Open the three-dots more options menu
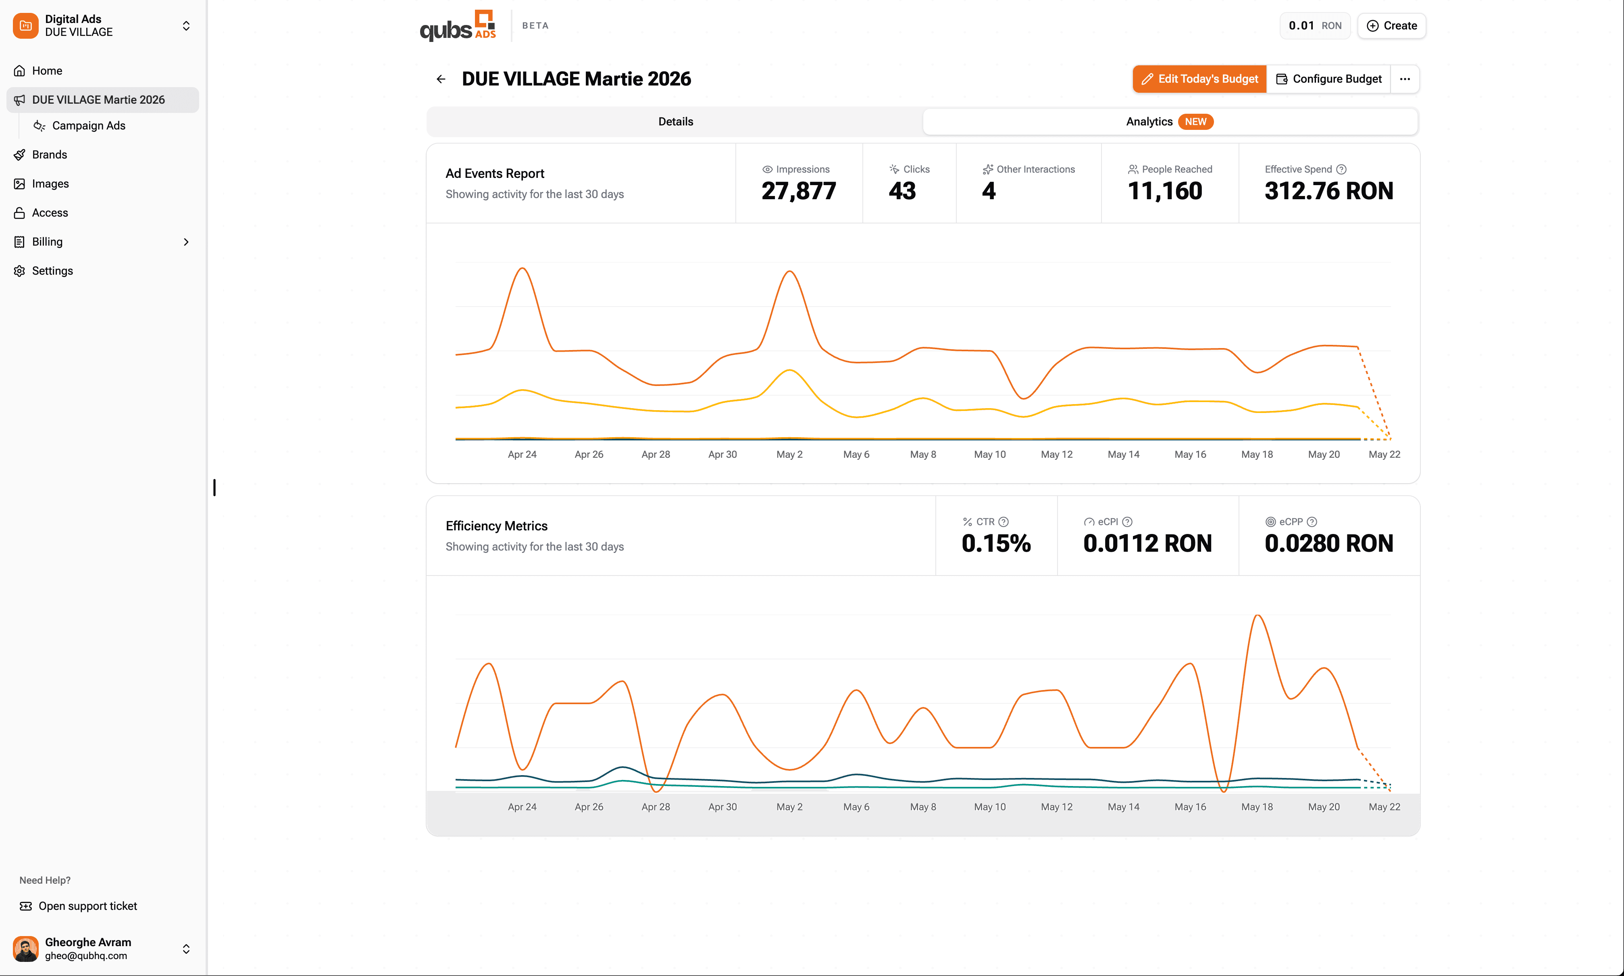 click(1405, 79)
